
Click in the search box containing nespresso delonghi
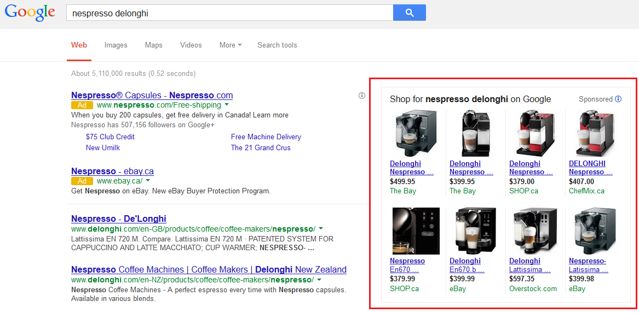click(230, 13)
